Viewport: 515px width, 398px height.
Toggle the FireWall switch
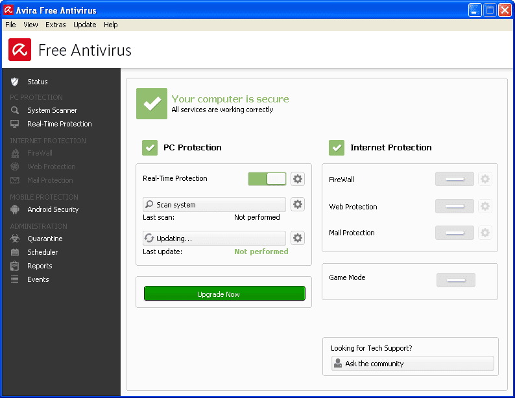pyautogui.click(x=455, y=179)
